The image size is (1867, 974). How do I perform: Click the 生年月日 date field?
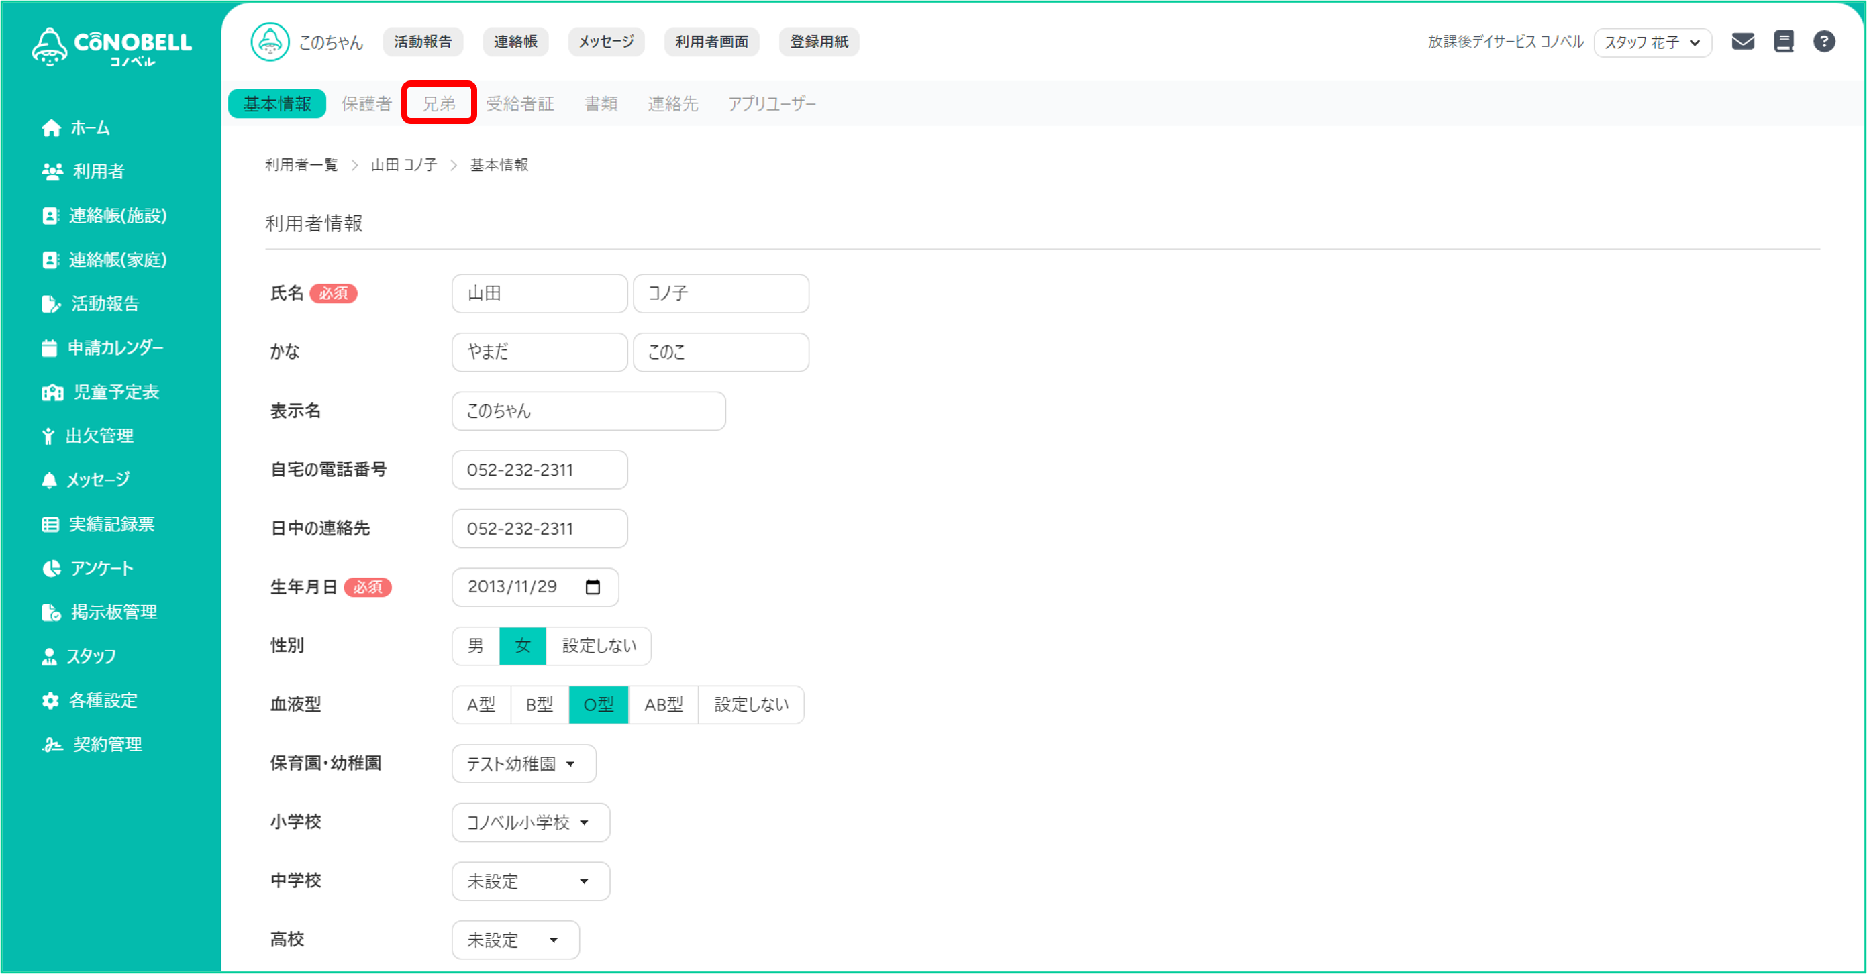coord(536,587)
